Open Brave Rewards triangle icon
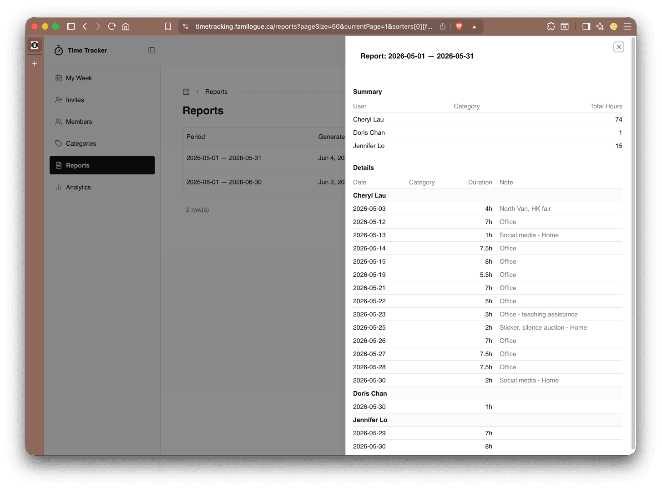 point(474,26)
